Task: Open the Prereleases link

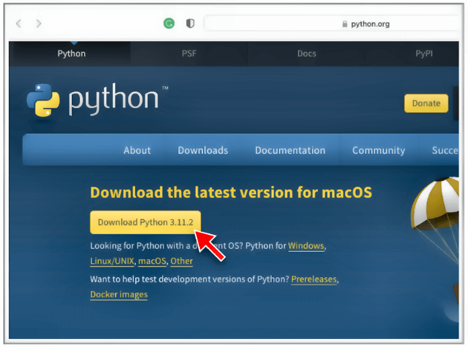Action: 314,279
